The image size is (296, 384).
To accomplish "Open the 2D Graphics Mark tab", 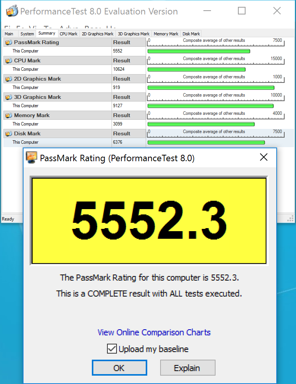I will click(x=98, y=34).
